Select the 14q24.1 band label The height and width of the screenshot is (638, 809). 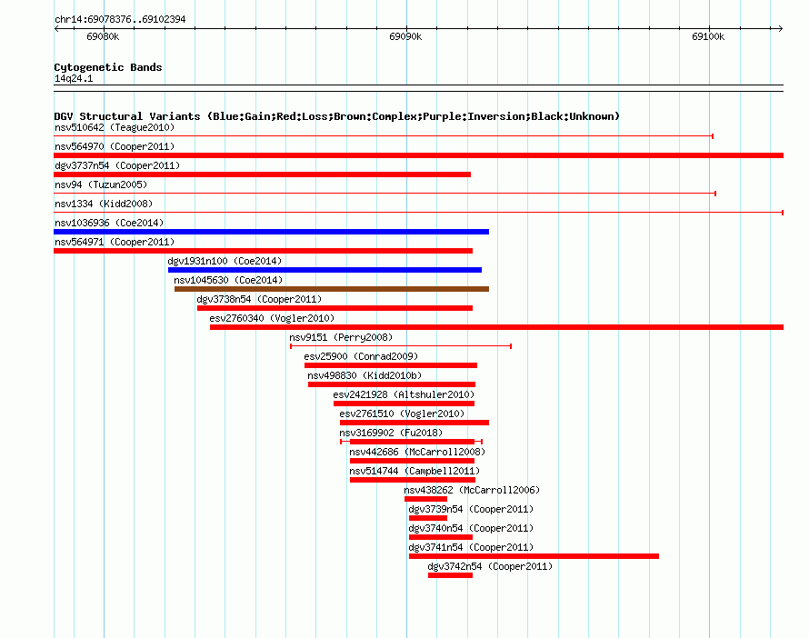click(74, 78)
